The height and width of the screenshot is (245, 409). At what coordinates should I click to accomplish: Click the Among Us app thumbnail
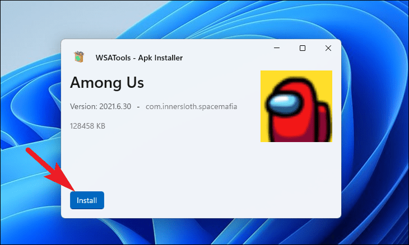point(296,106)
